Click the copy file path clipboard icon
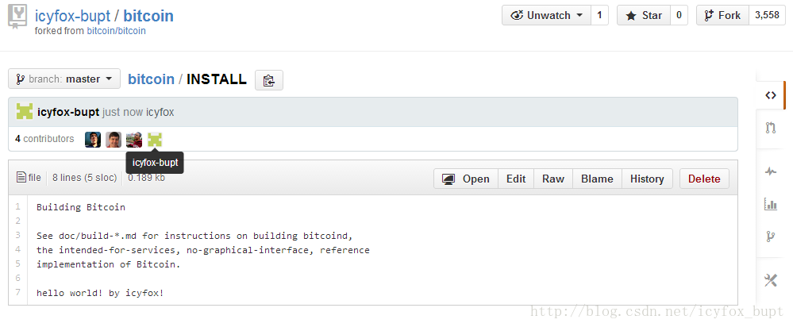793x327 pixels. tap(269, 80)
